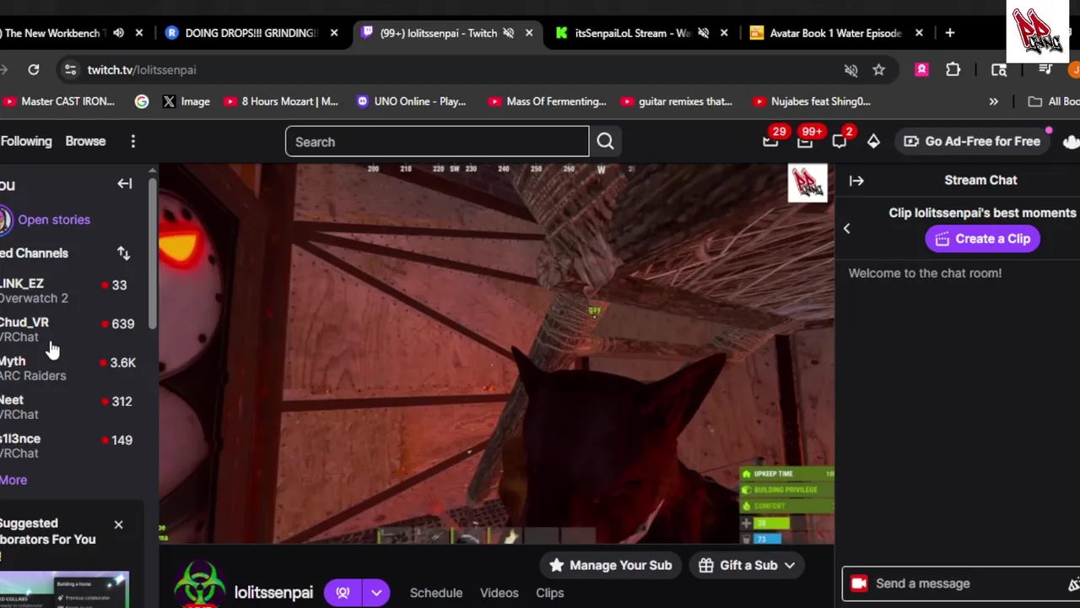This screenshot has height=608, width=1080.
Task: Click the search magnifier button
Action: 605,142
